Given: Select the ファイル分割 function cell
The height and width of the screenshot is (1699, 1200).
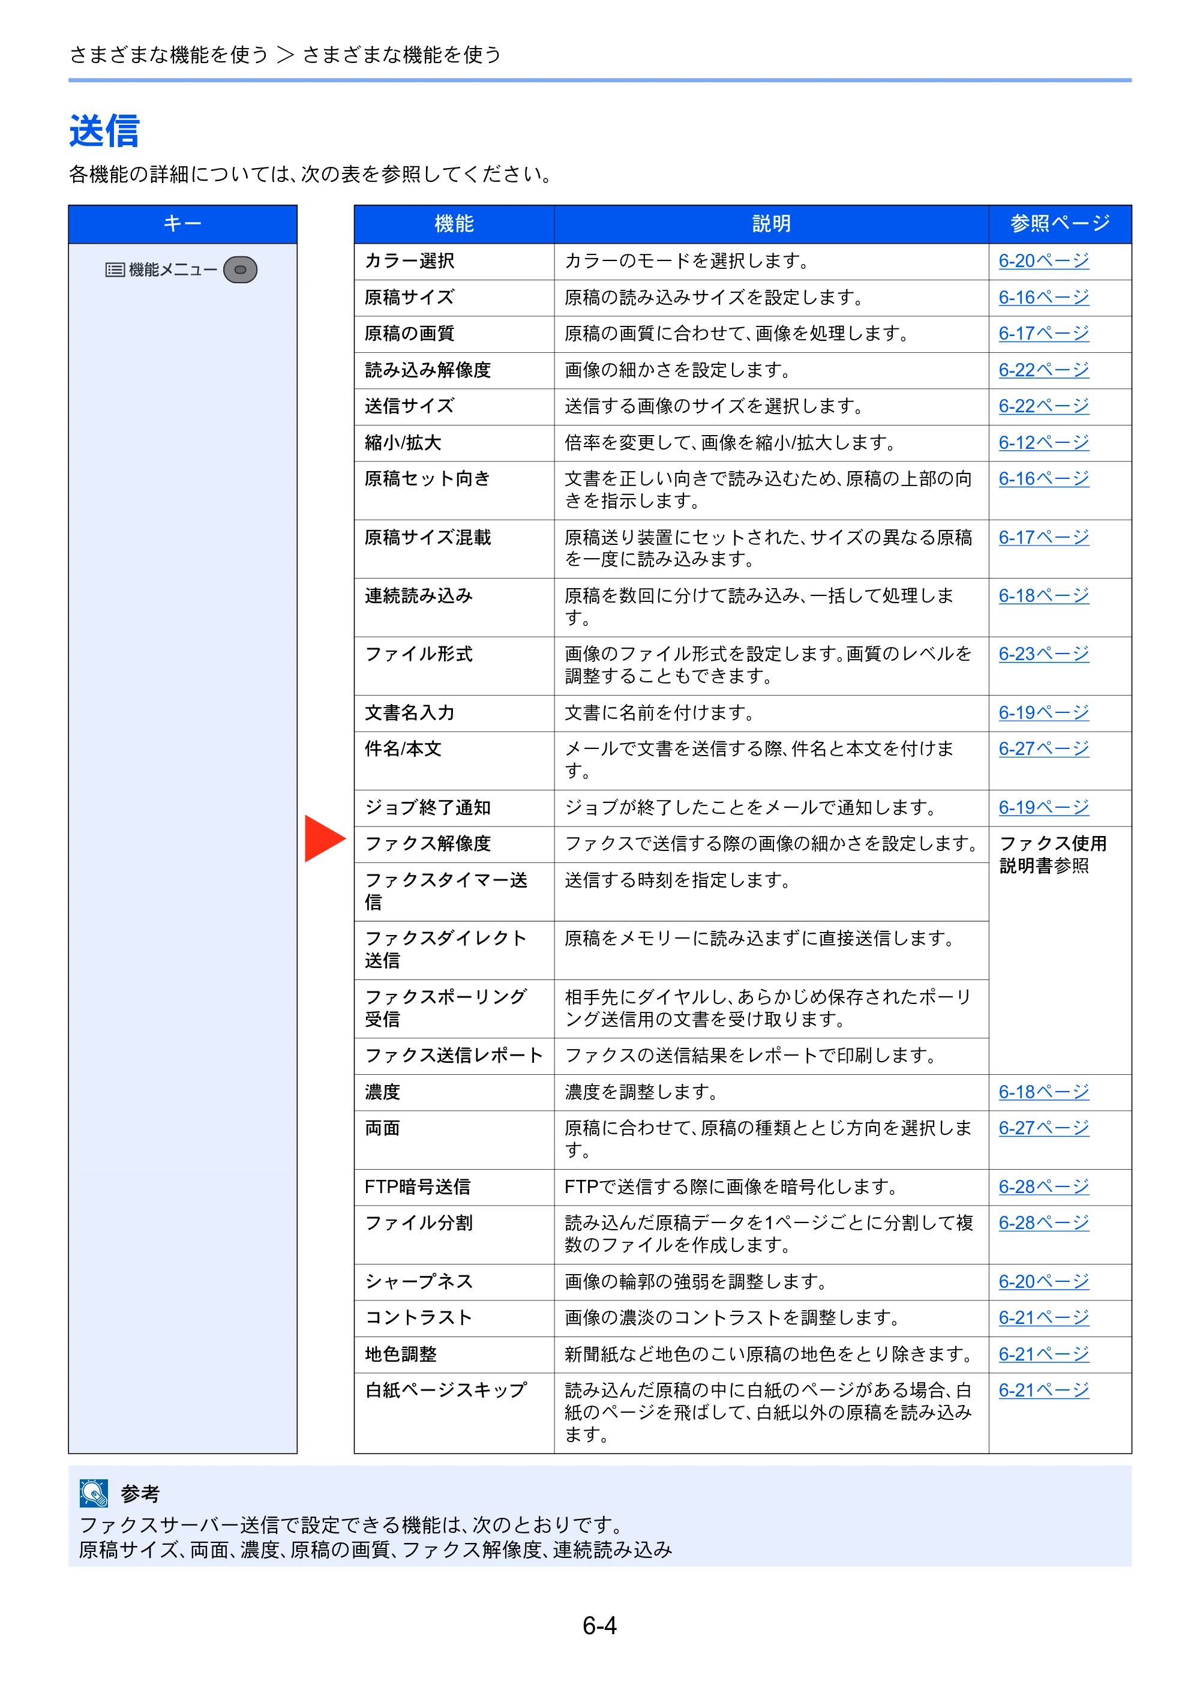Looking at the screenshot, I should tap(454, 1234).
